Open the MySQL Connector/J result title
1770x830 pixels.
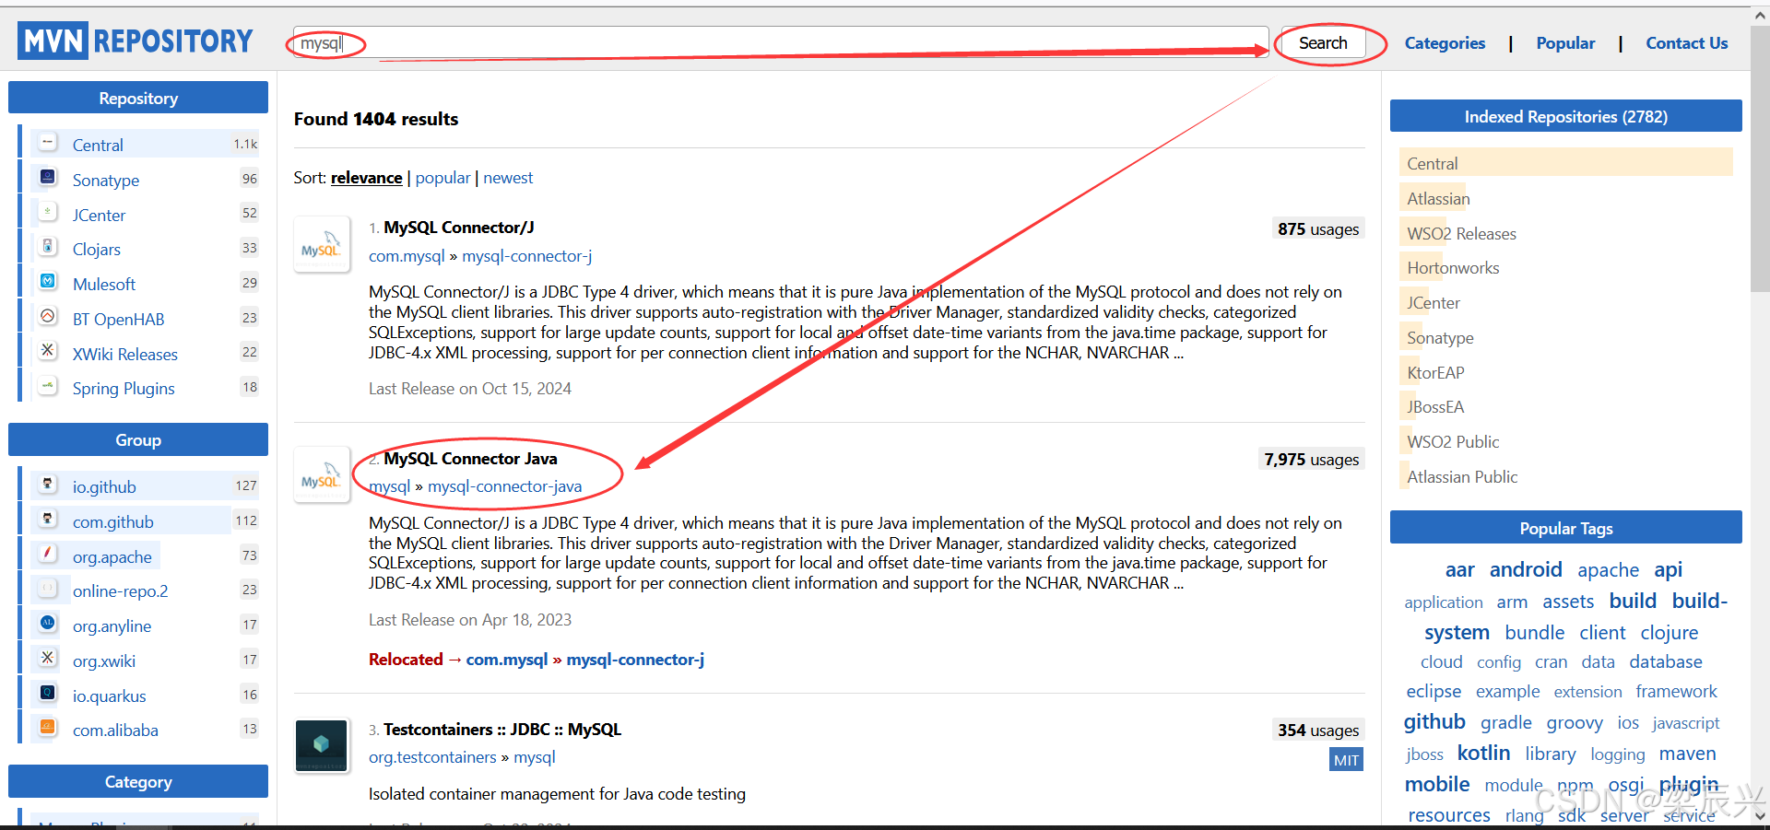pos(459,228)
